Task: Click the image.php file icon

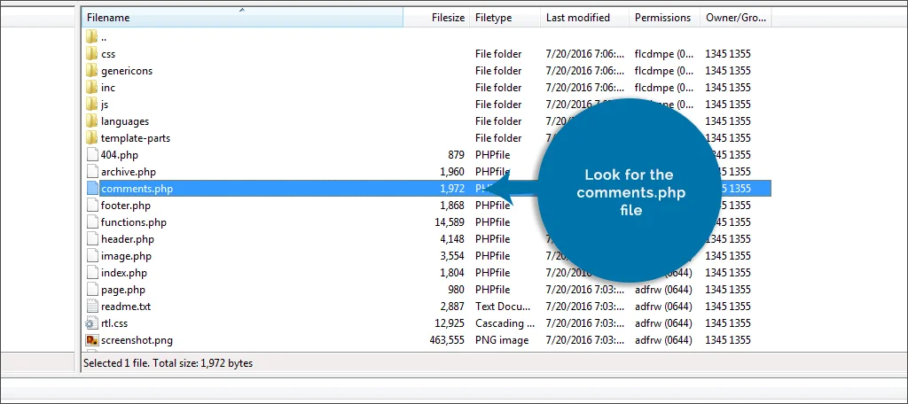Action: pos(92,255)
